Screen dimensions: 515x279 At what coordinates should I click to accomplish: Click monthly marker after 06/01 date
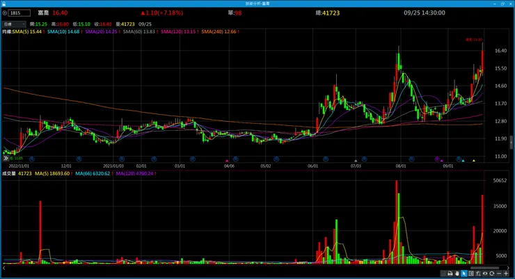326,159
